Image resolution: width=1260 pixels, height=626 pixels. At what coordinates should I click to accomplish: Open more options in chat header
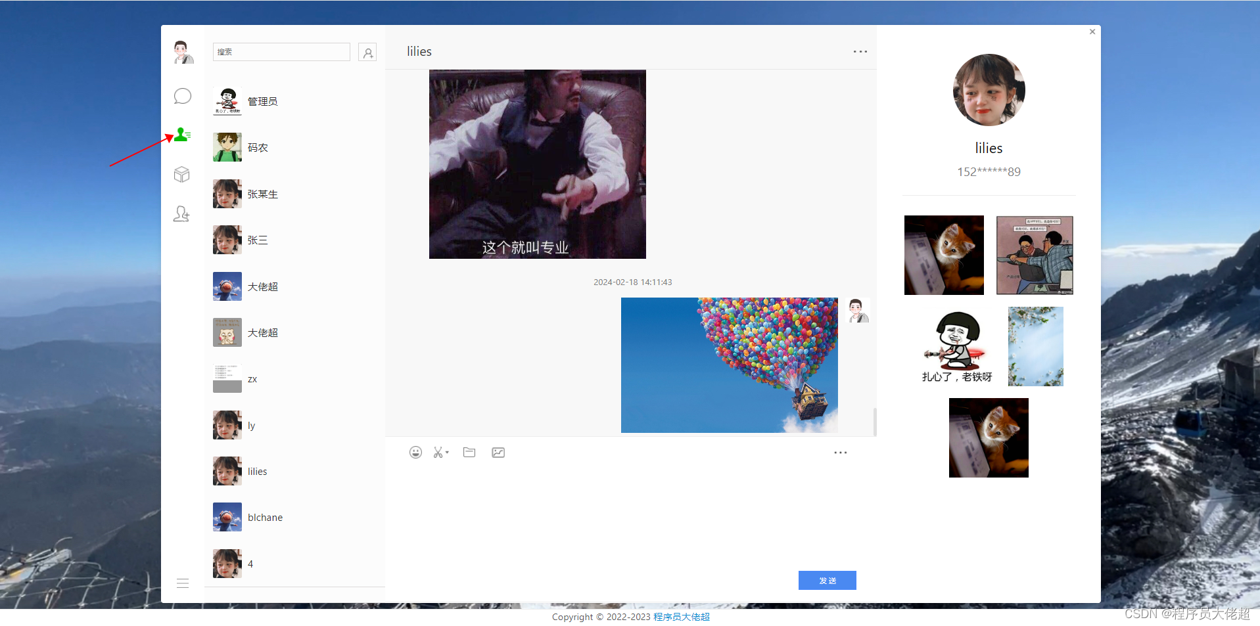860,51
